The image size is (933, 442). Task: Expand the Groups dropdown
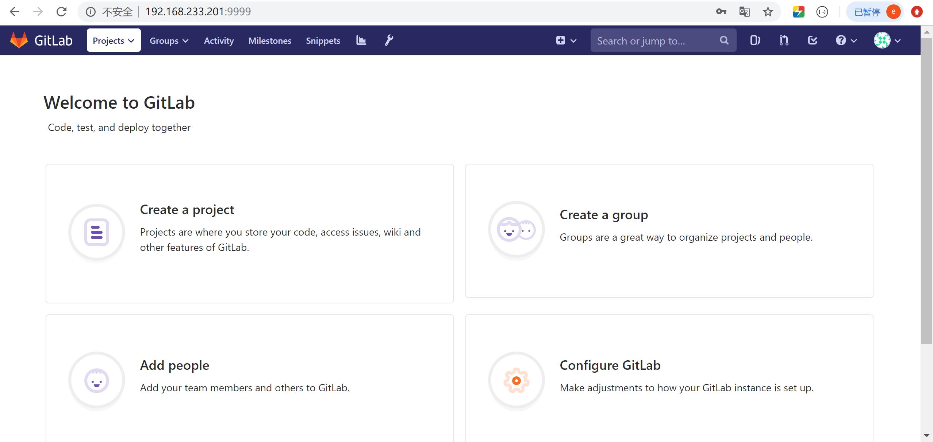(169, 40)
